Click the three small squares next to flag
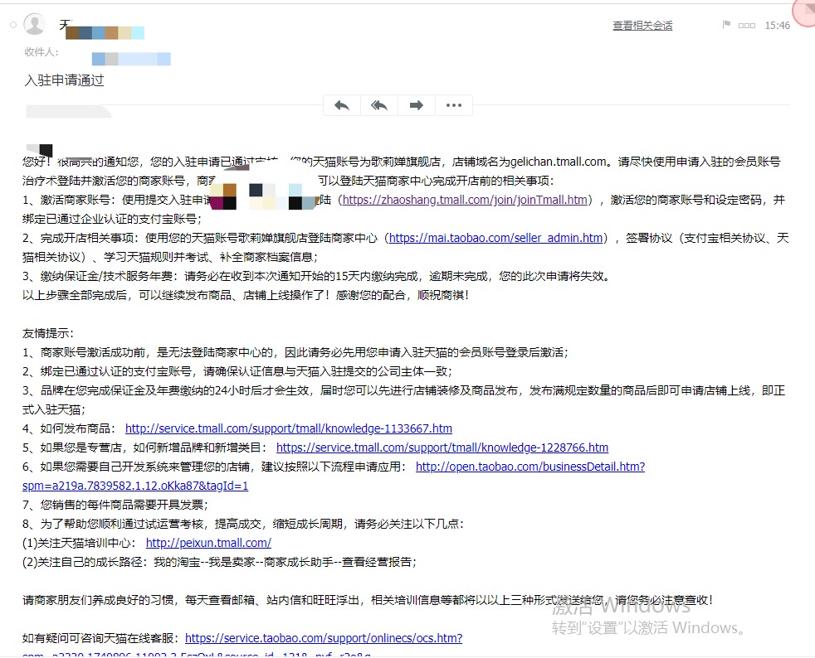 click(x=746, y=25)
